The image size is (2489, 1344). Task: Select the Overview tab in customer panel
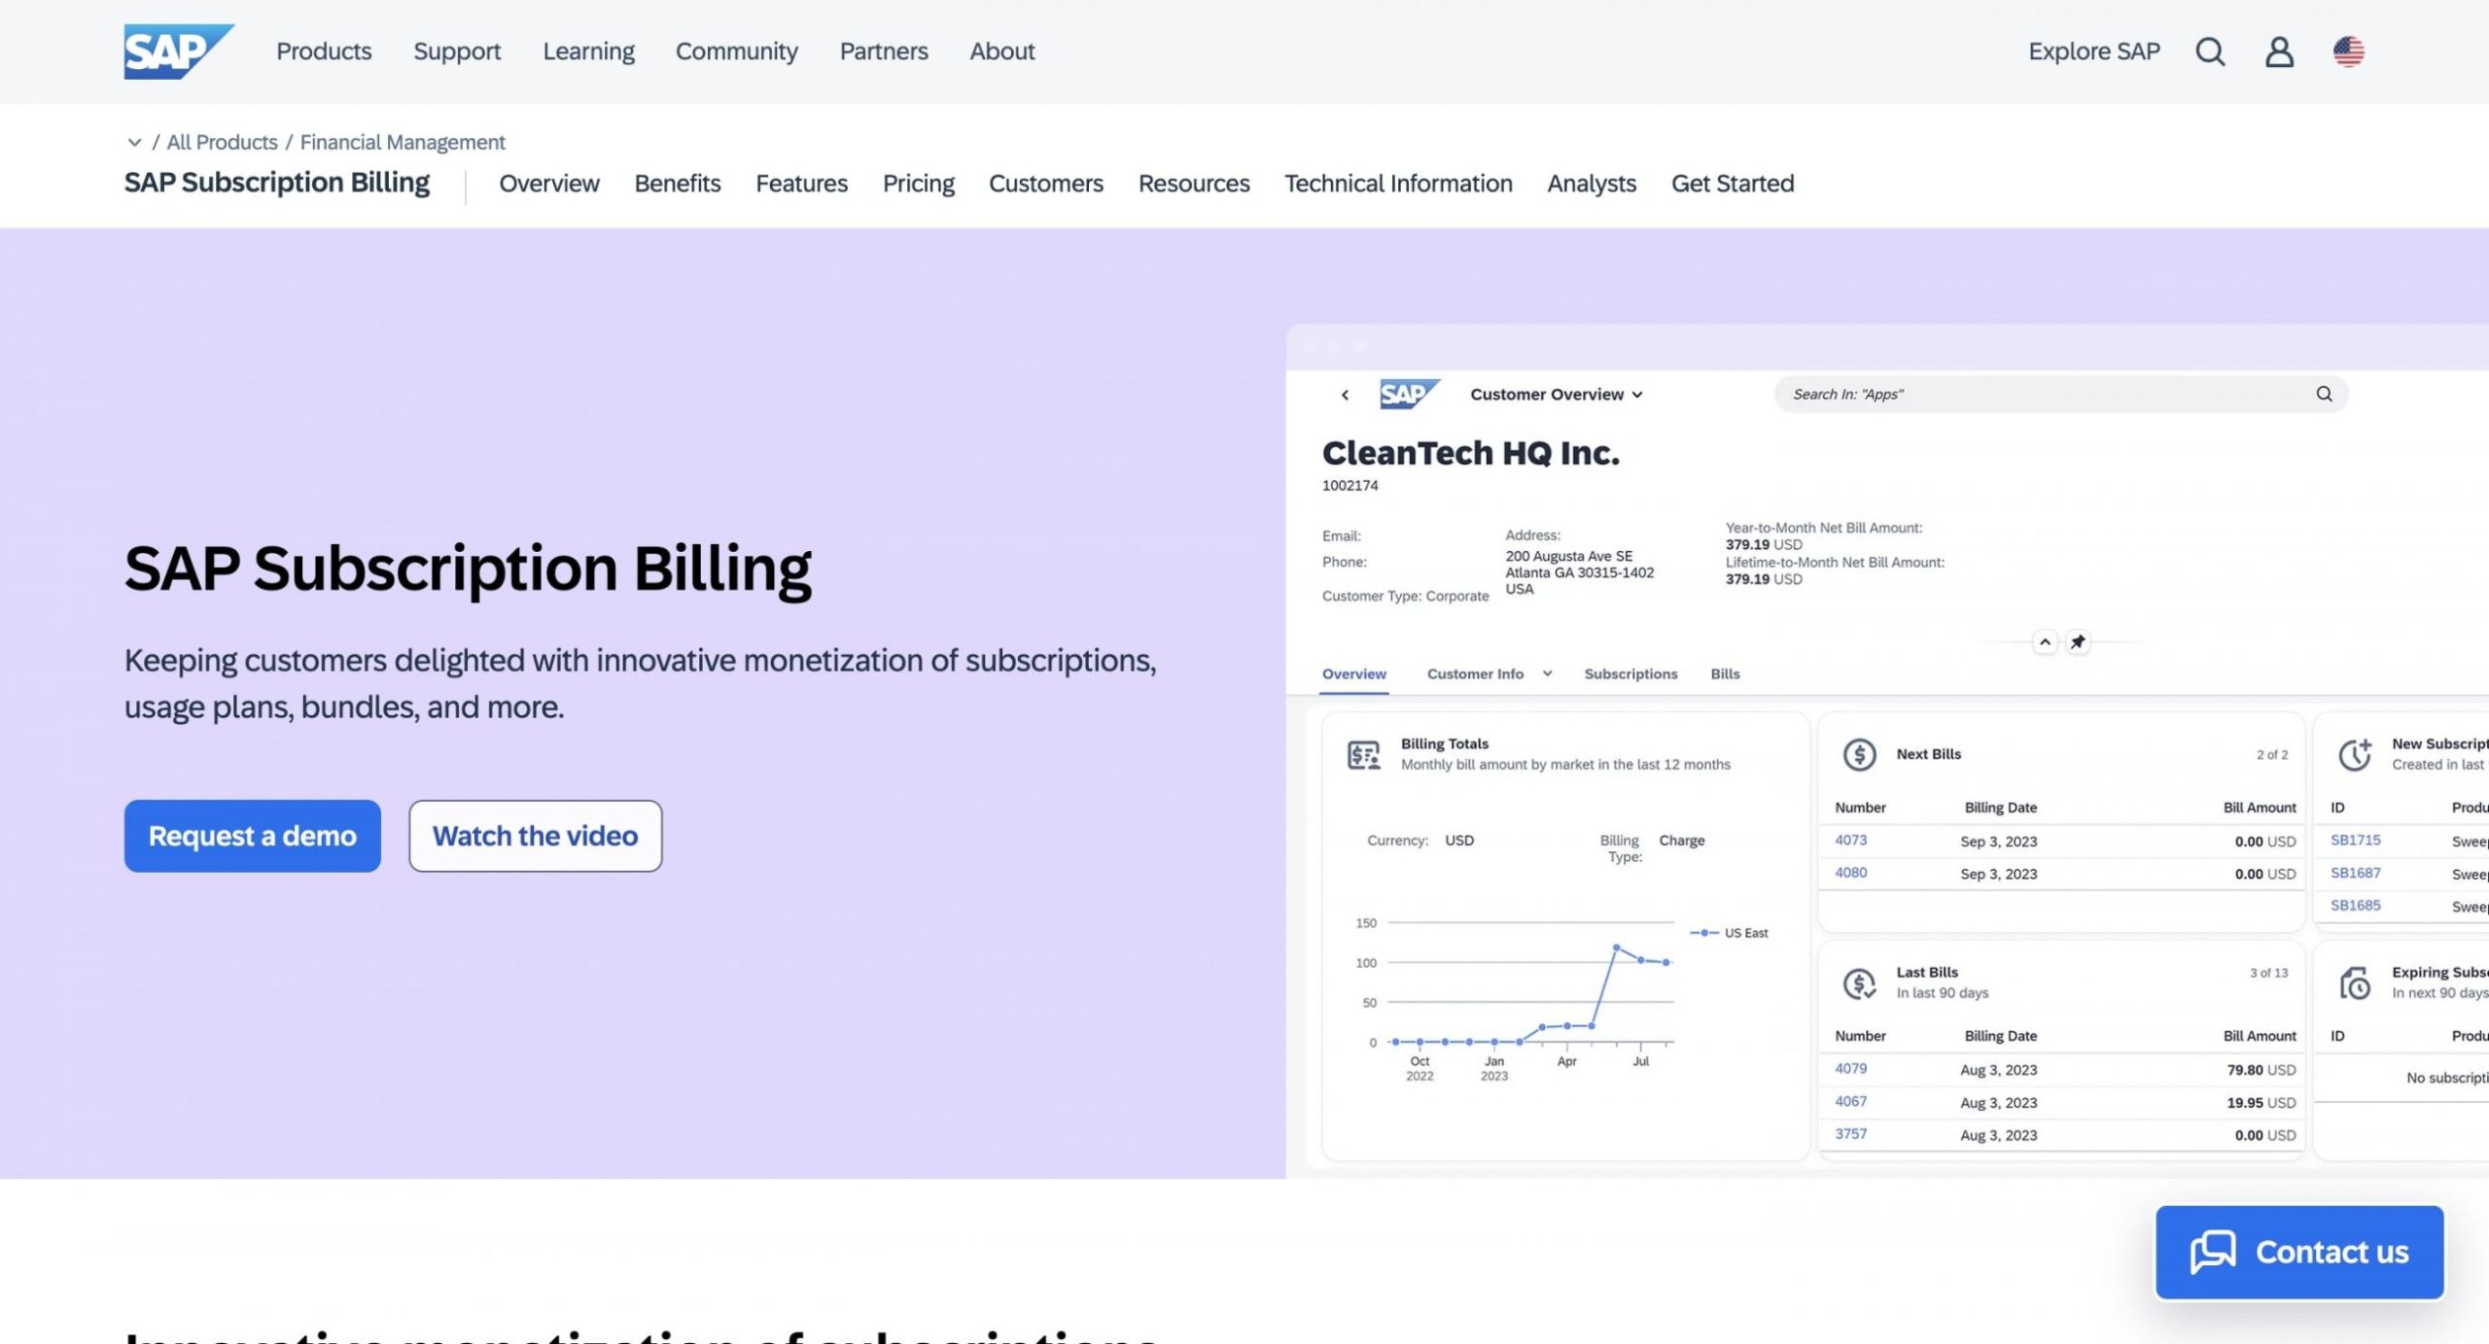[x=1353, y=673]
